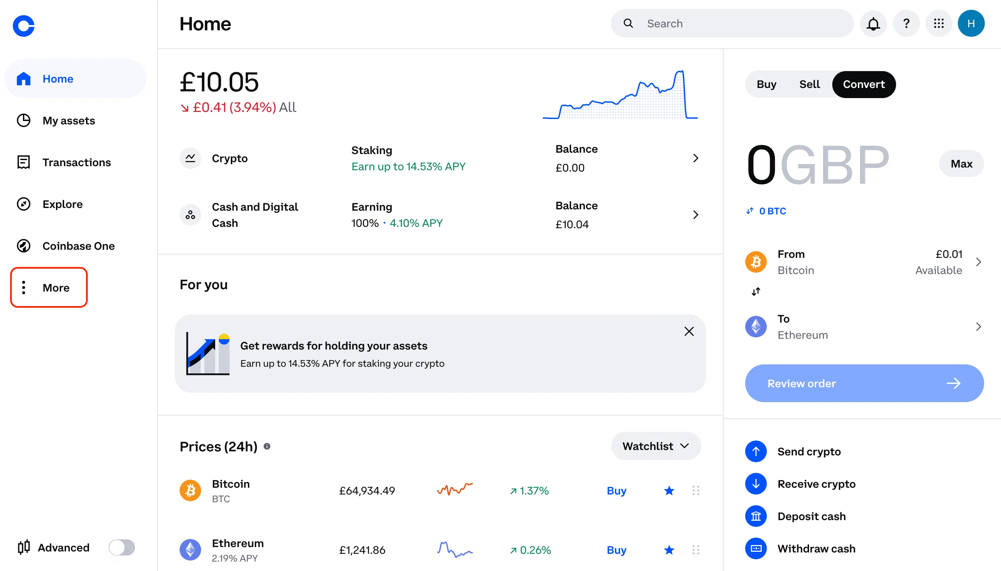The image size is (1001, 571).
Task: Expand Cash and Digital Cash row chevron
Action: 696,215
